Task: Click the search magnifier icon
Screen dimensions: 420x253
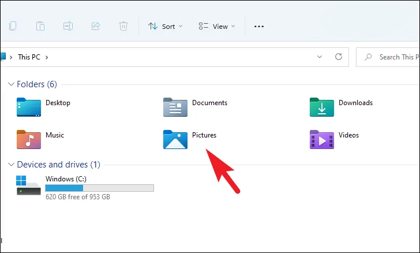Action: tap(368, 57)
